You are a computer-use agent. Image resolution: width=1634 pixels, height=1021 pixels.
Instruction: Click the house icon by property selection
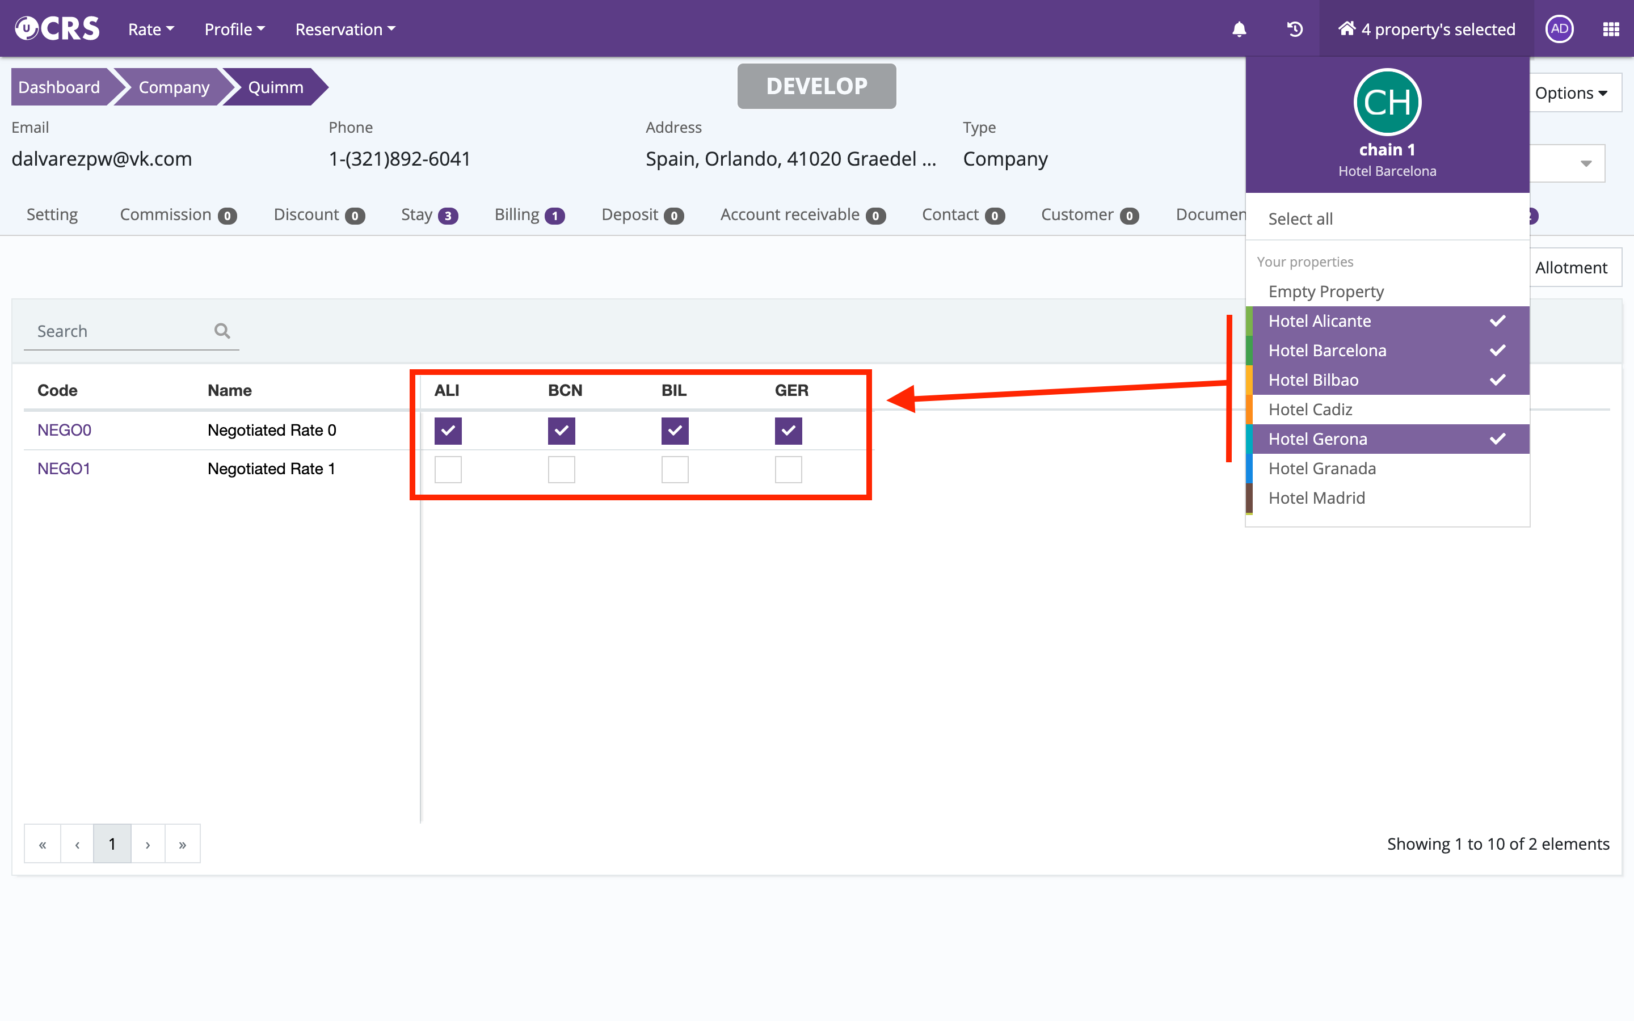click(1346, 29)
